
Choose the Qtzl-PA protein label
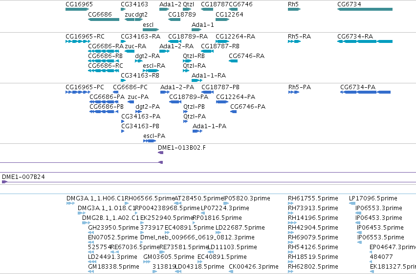195,117
